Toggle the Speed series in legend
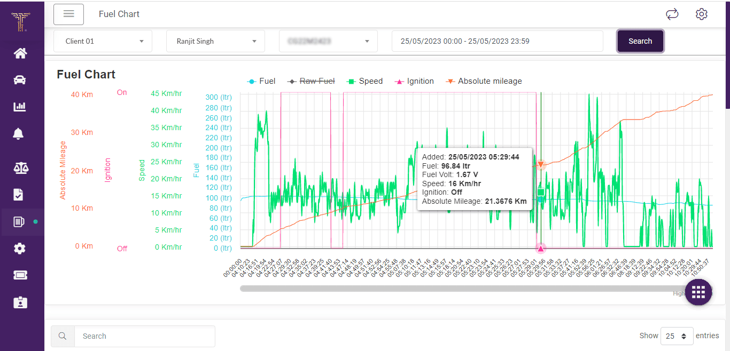This screenshot has height=351, width=730. click(x=364, y=81)
